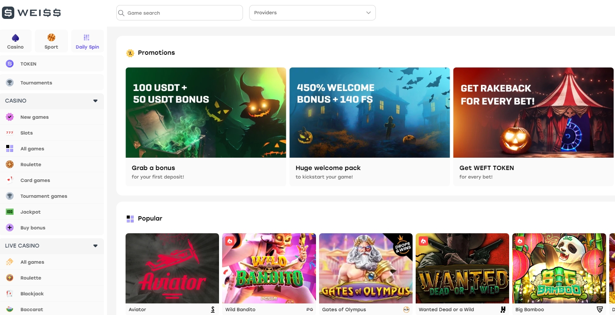Click the Slots 777 icon
Viewport: 615px width, 315px height.
click(x=10, y=133)
